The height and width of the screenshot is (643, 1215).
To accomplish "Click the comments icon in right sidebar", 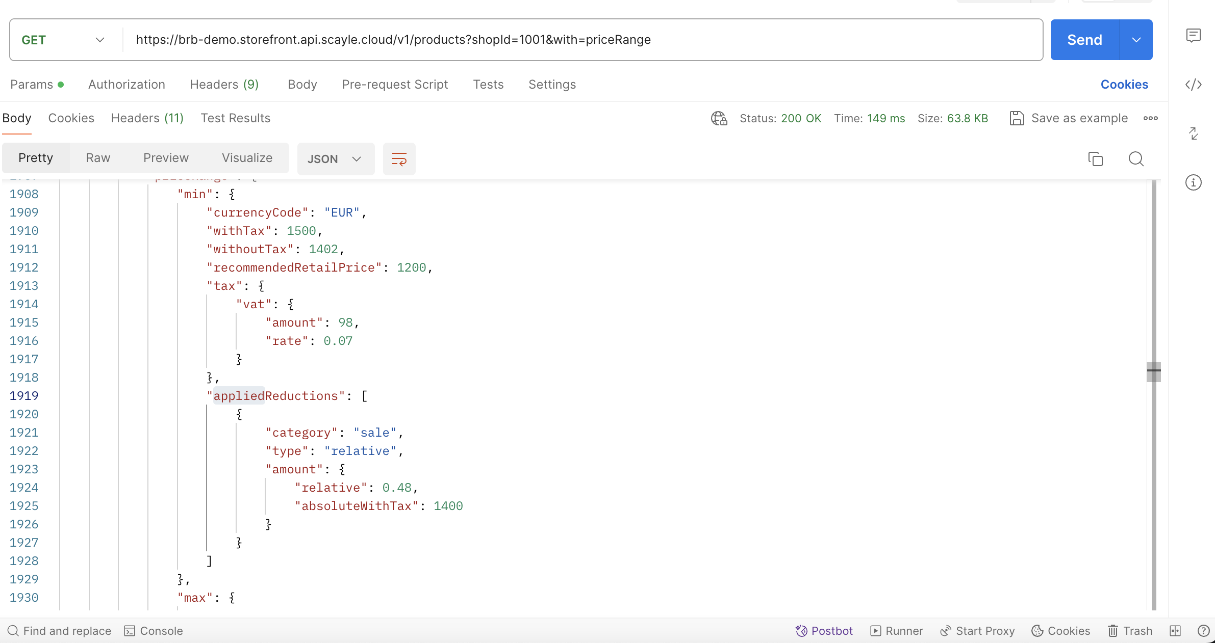I will [x=1193, y=36].
